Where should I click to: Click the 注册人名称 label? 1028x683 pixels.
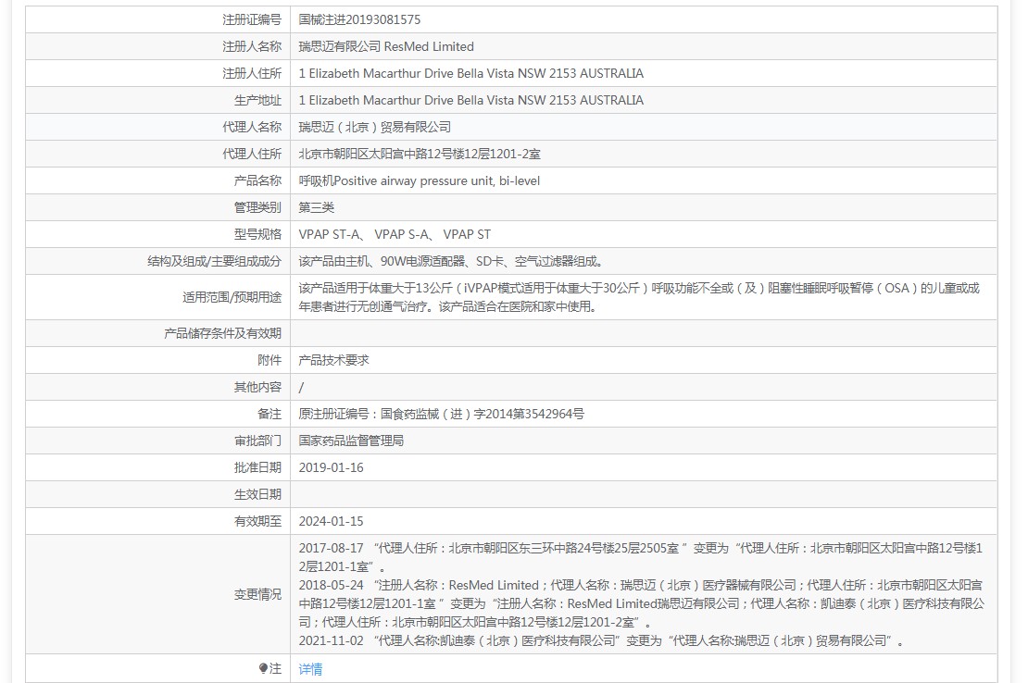click(x=252, y=46)
